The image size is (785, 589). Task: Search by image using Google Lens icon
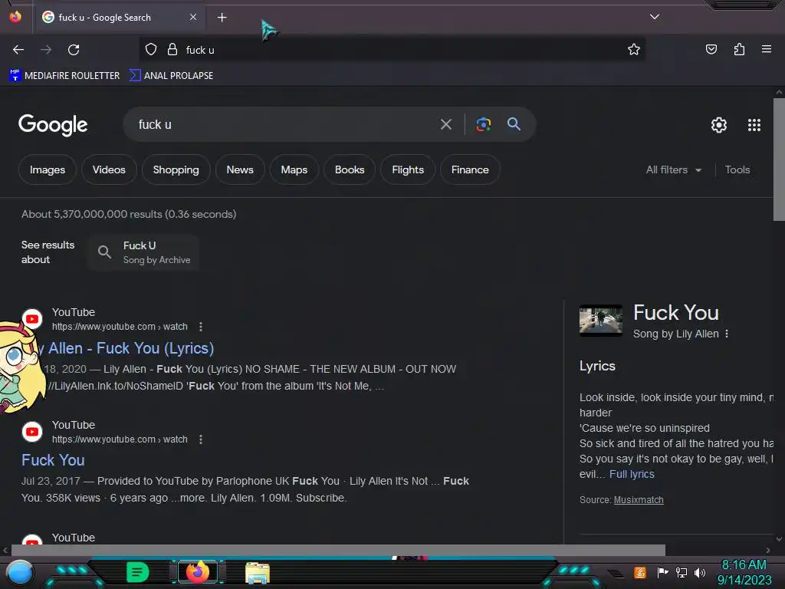pyautogui.click(x=483, y=124)
